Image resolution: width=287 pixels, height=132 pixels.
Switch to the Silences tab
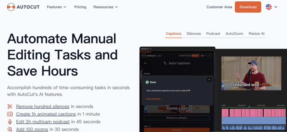[194, 33]
